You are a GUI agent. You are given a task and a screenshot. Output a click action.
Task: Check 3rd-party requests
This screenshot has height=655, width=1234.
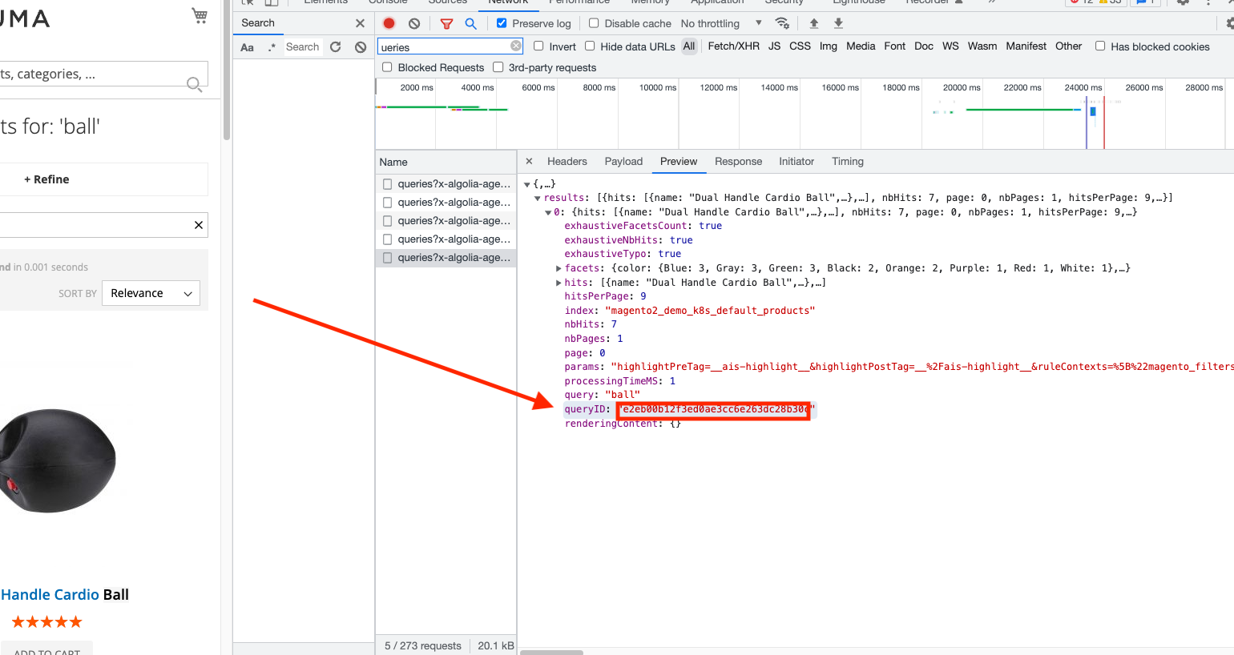click(x=498, y=67)
